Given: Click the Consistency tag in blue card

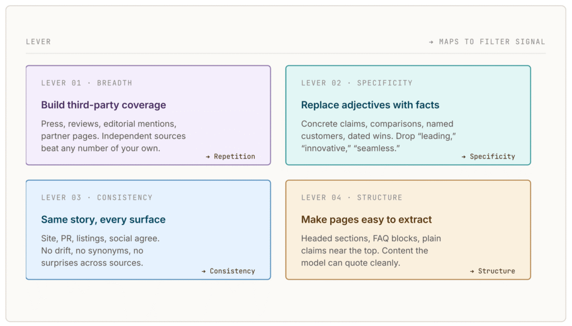Looking at the screenshot, I should coord(232,271).
